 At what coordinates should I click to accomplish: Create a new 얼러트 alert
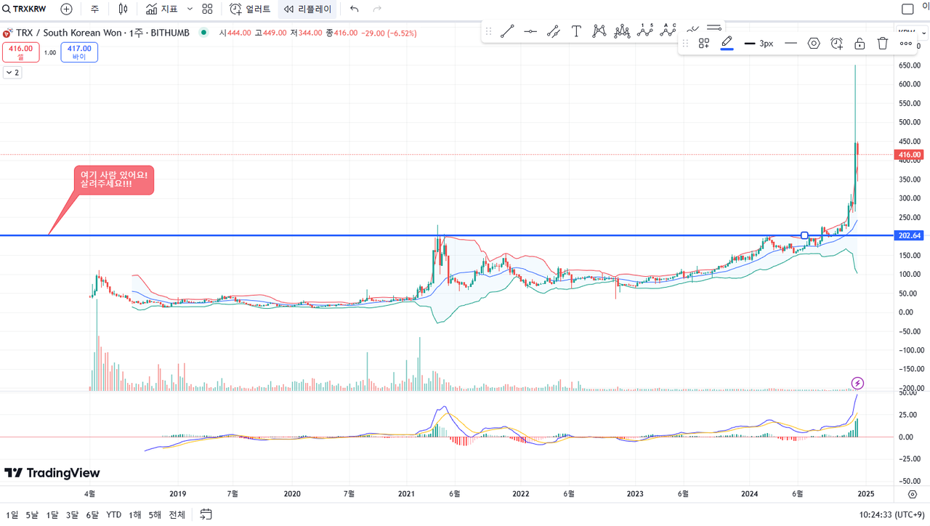[250, 9]
